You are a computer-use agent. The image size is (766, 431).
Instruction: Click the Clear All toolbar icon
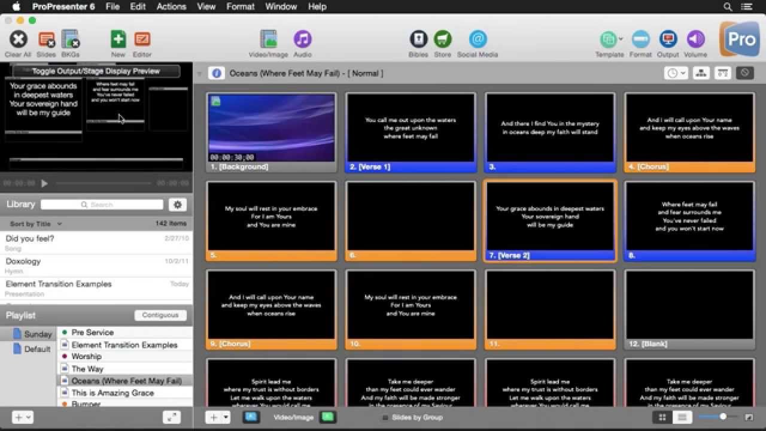[18, 40]
